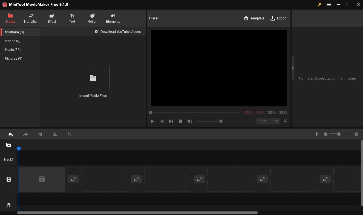
Task: Click the Split scissors icon
Action: click(55, 134)
